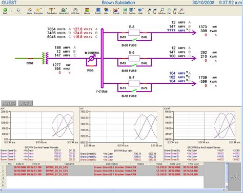Click the ACK button above the charts
The height and width of the screenshot is (193, 243).
25,103
